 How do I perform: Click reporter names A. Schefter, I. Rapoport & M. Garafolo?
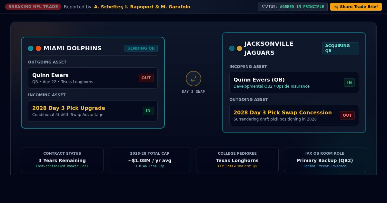[142, 7]
